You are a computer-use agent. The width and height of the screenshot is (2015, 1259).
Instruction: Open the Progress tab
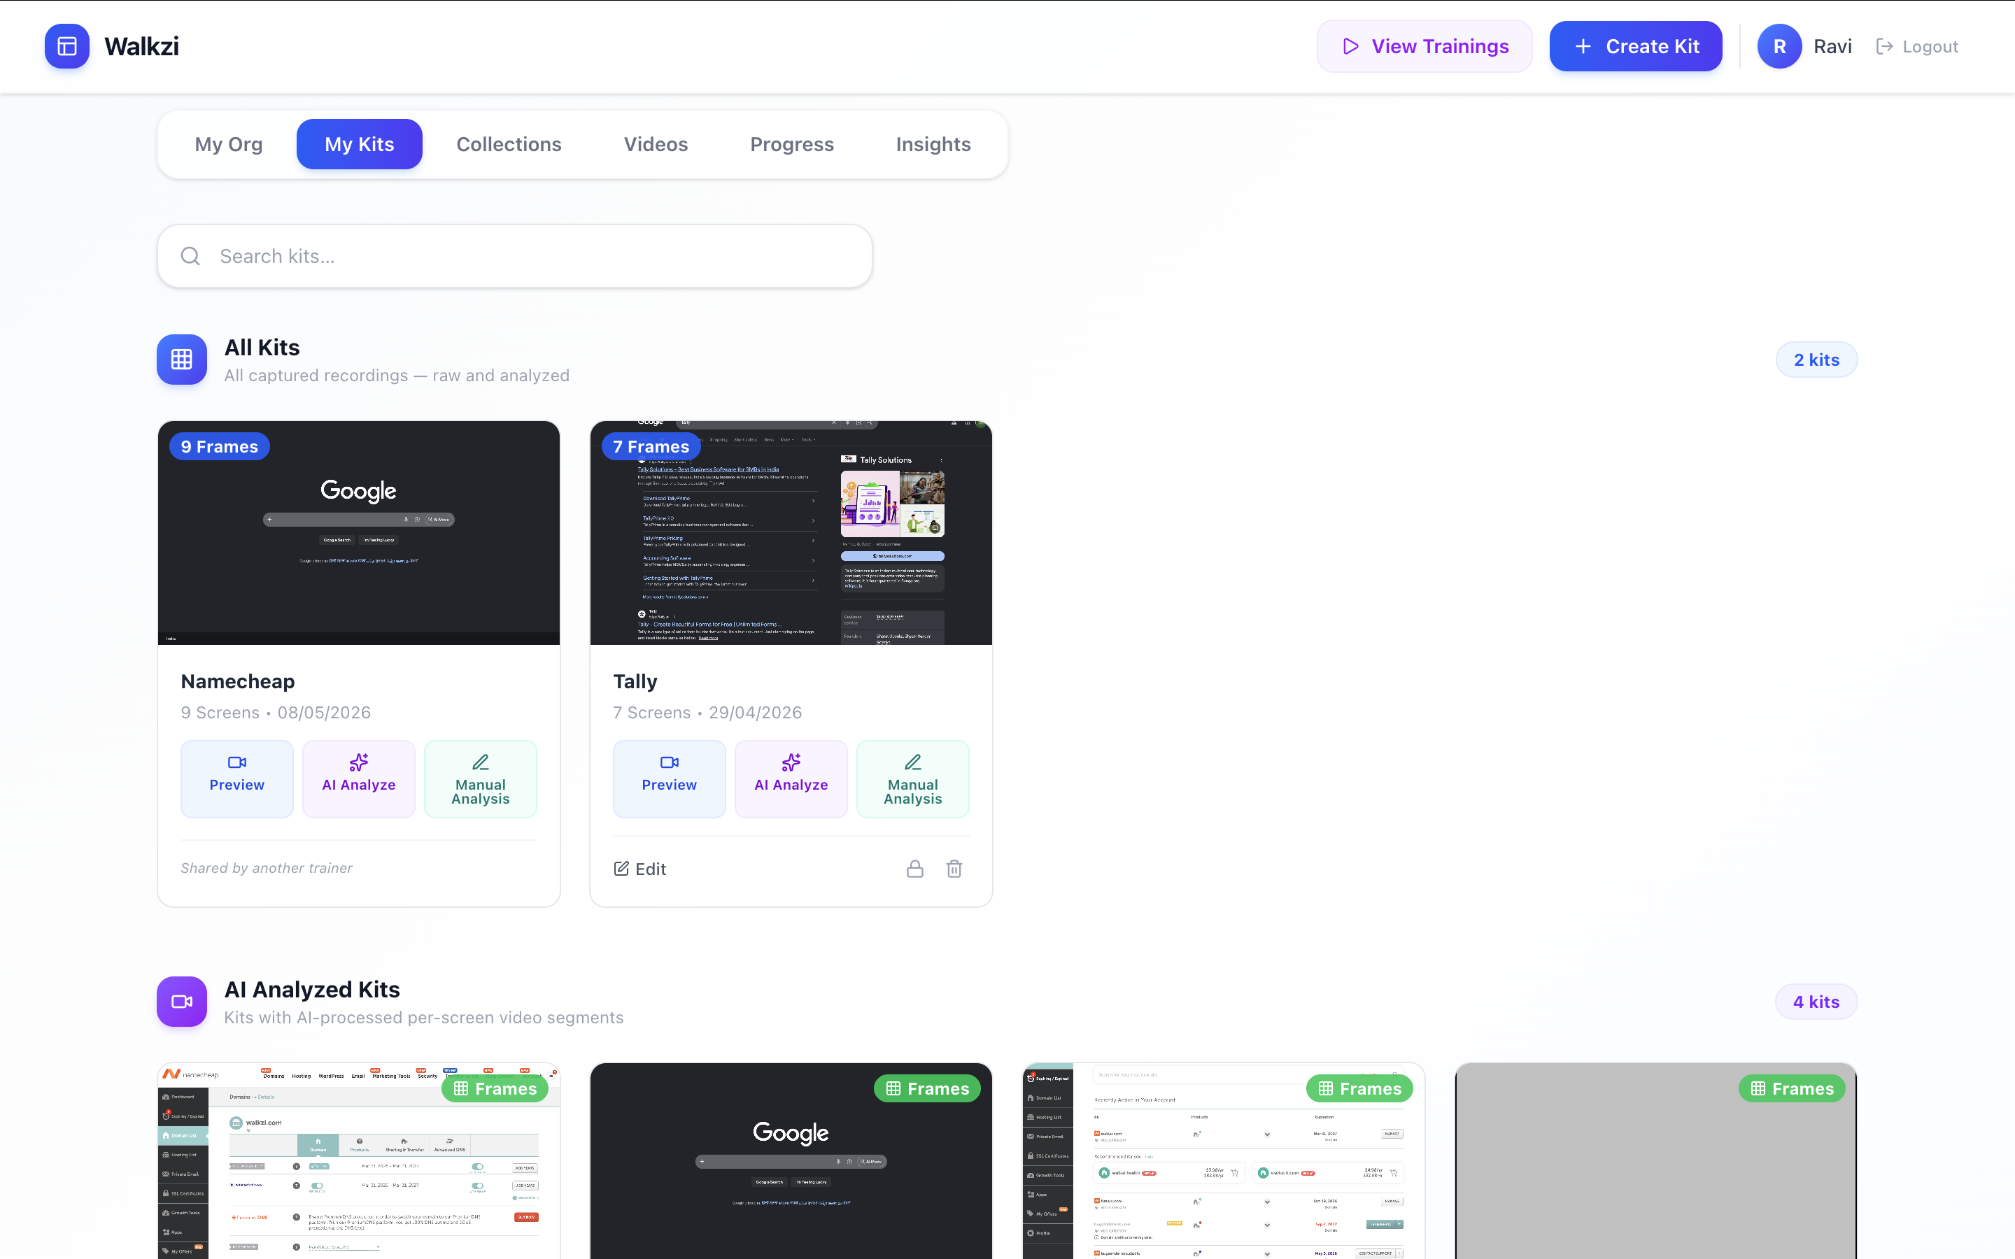pos(792,144)
